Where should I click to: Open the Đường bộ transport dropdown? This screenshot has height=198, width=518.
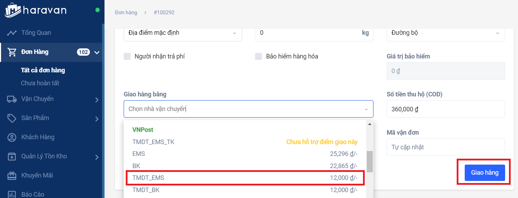pos(446,33)
